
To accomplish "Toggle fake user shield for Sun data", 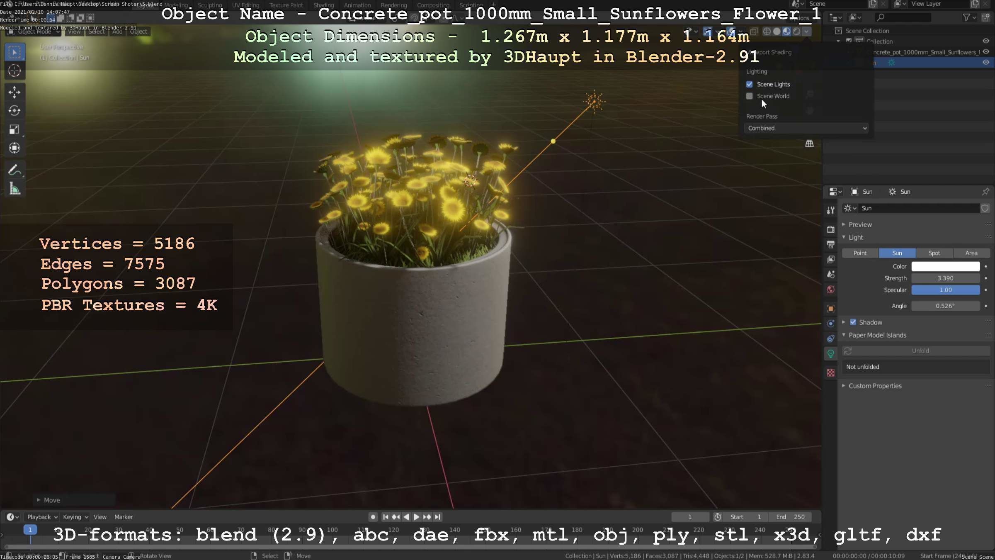I will pos(985,208).
